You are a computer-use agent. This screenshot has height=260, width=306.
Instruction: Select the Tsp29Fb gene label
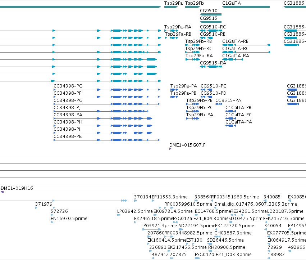[x=195, y=3]
